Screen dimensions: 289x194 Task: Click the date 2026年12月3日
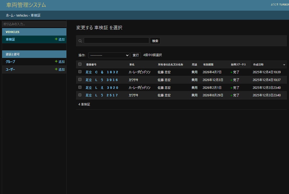(x=213, y=80)
